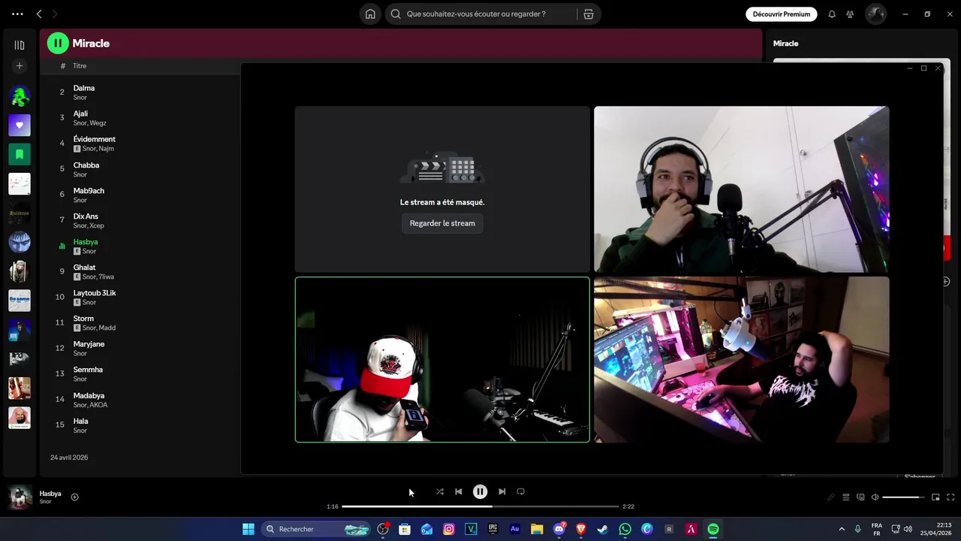
Task: Adjust the volume slider
Action: [x=905, y=497]
